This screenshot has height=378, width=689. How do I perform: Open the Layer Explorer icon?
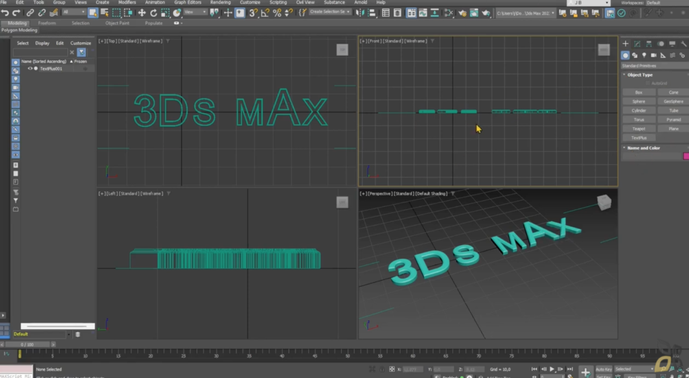[x=397, y=13]
